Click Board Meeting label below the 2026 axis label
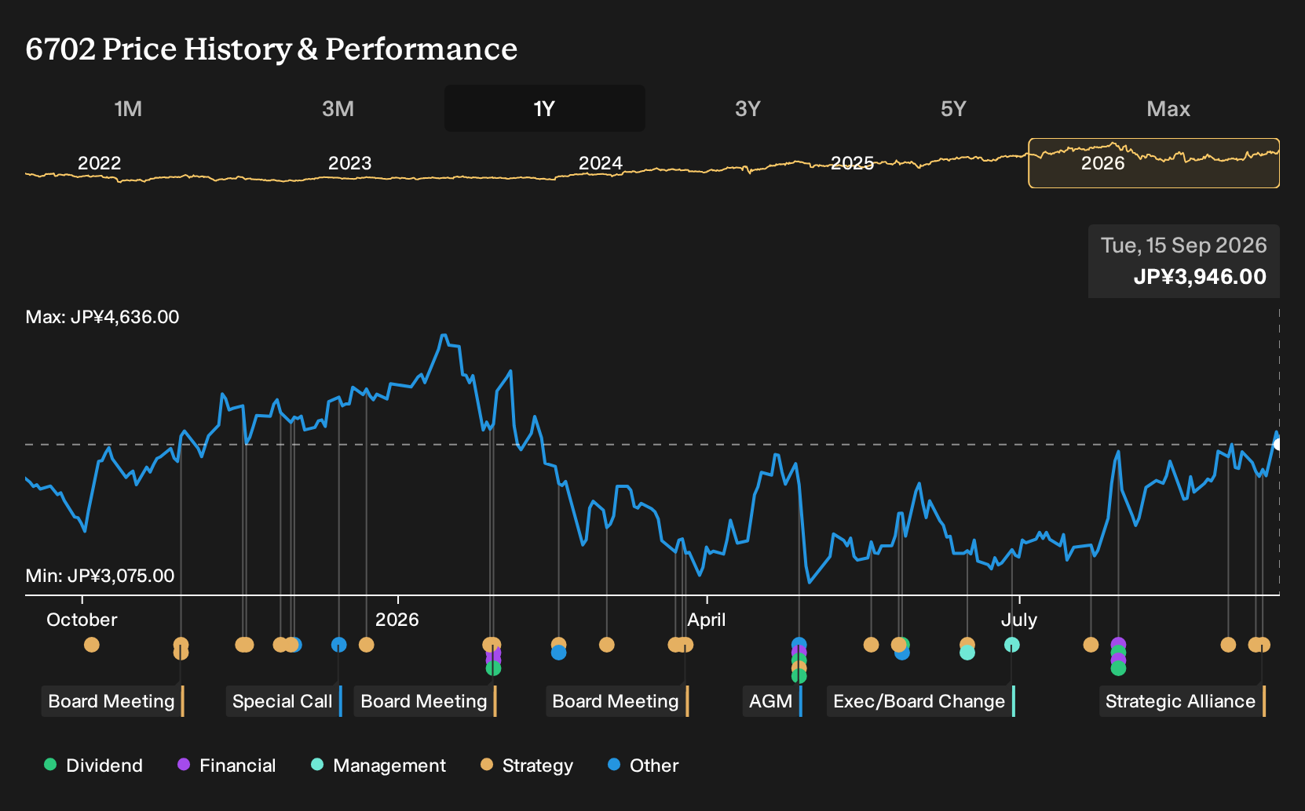This screenshot has height=811, width=1305. 425,701
